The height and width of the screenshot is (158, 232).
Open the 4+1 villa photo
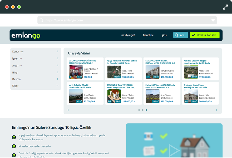pos(191,96)
